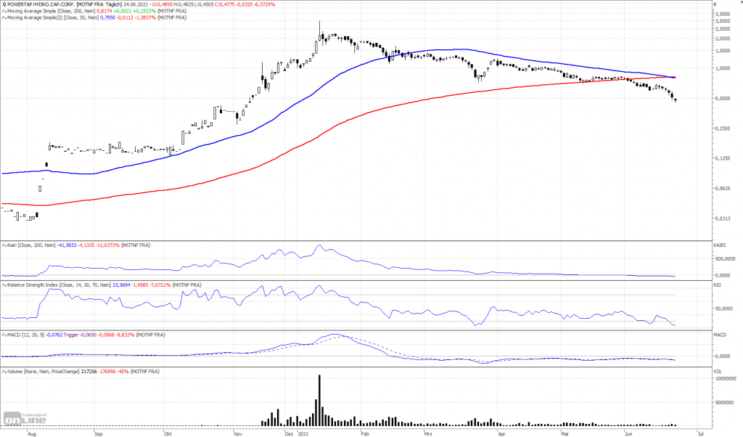Viewport: 743px width, 437px height.
Task: Select the Kairi [Close, 200, Nein] label
Action: (31, 245)
